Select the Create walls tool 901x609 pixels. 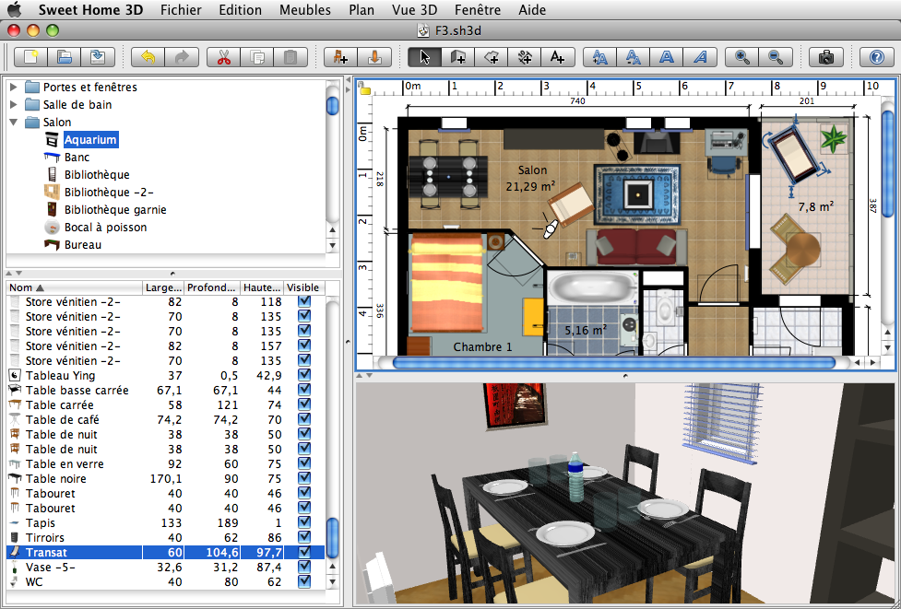click(458, 57)
